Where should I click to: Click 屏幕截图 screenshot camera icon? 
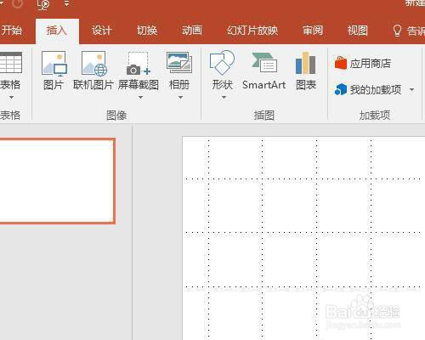pos(139,64)
